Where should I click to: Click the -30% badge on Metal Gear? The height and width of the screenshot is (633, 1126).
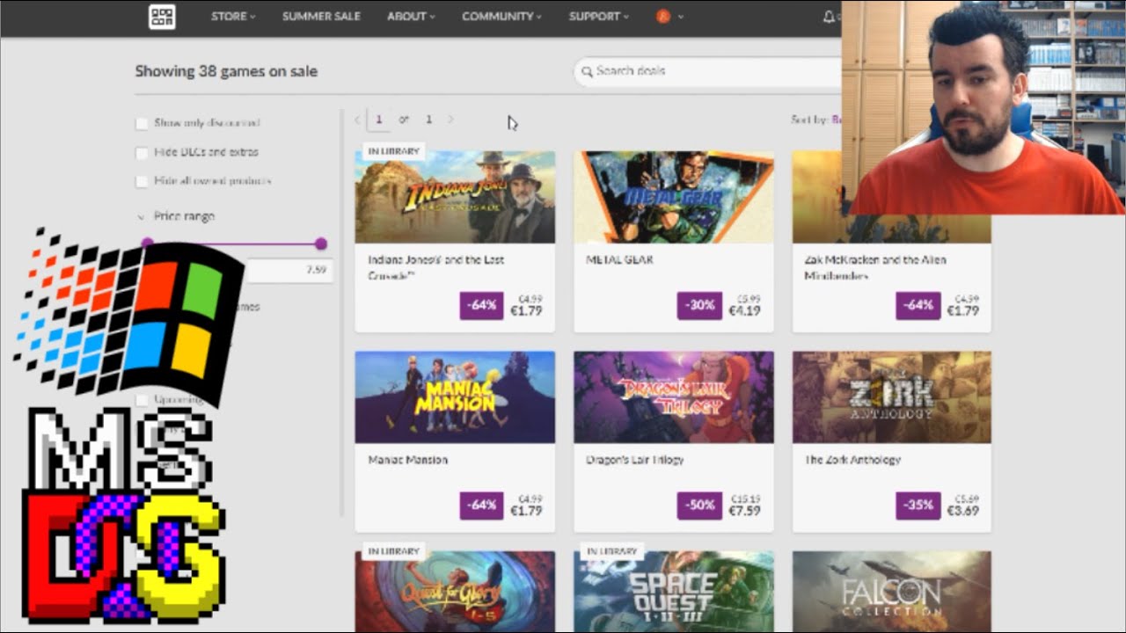[700, 306]
